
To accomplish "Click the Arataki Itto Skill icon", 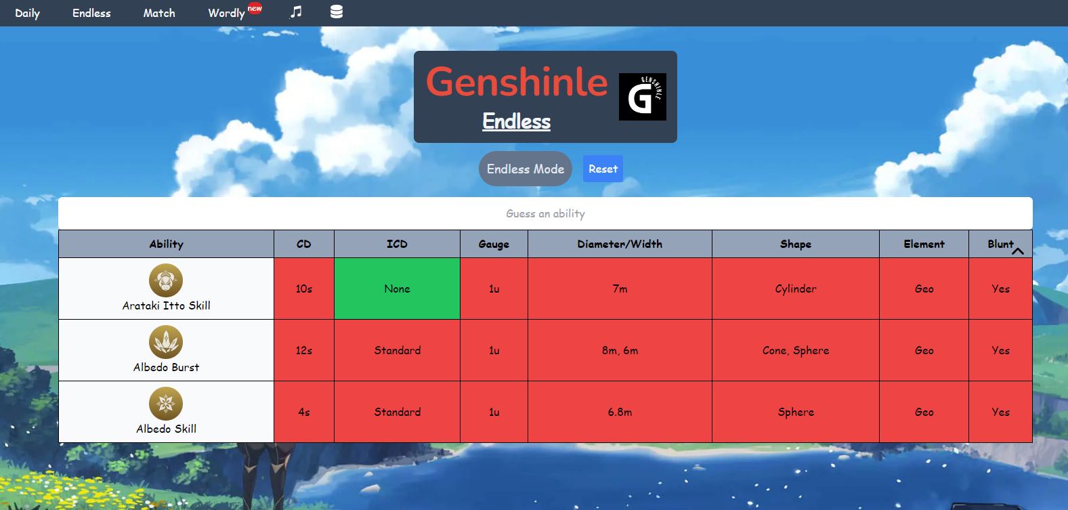I will (166, 280).
